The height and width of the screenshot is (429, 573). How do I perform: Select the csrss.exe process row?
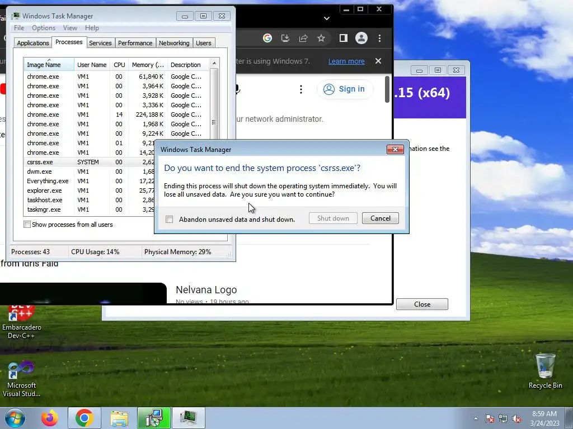pos(90,162)
